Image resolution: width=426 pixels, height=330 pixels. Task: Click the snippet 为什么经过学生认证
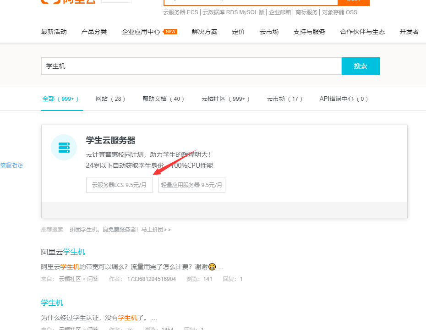pyautogui.click(x=99, y=318)
